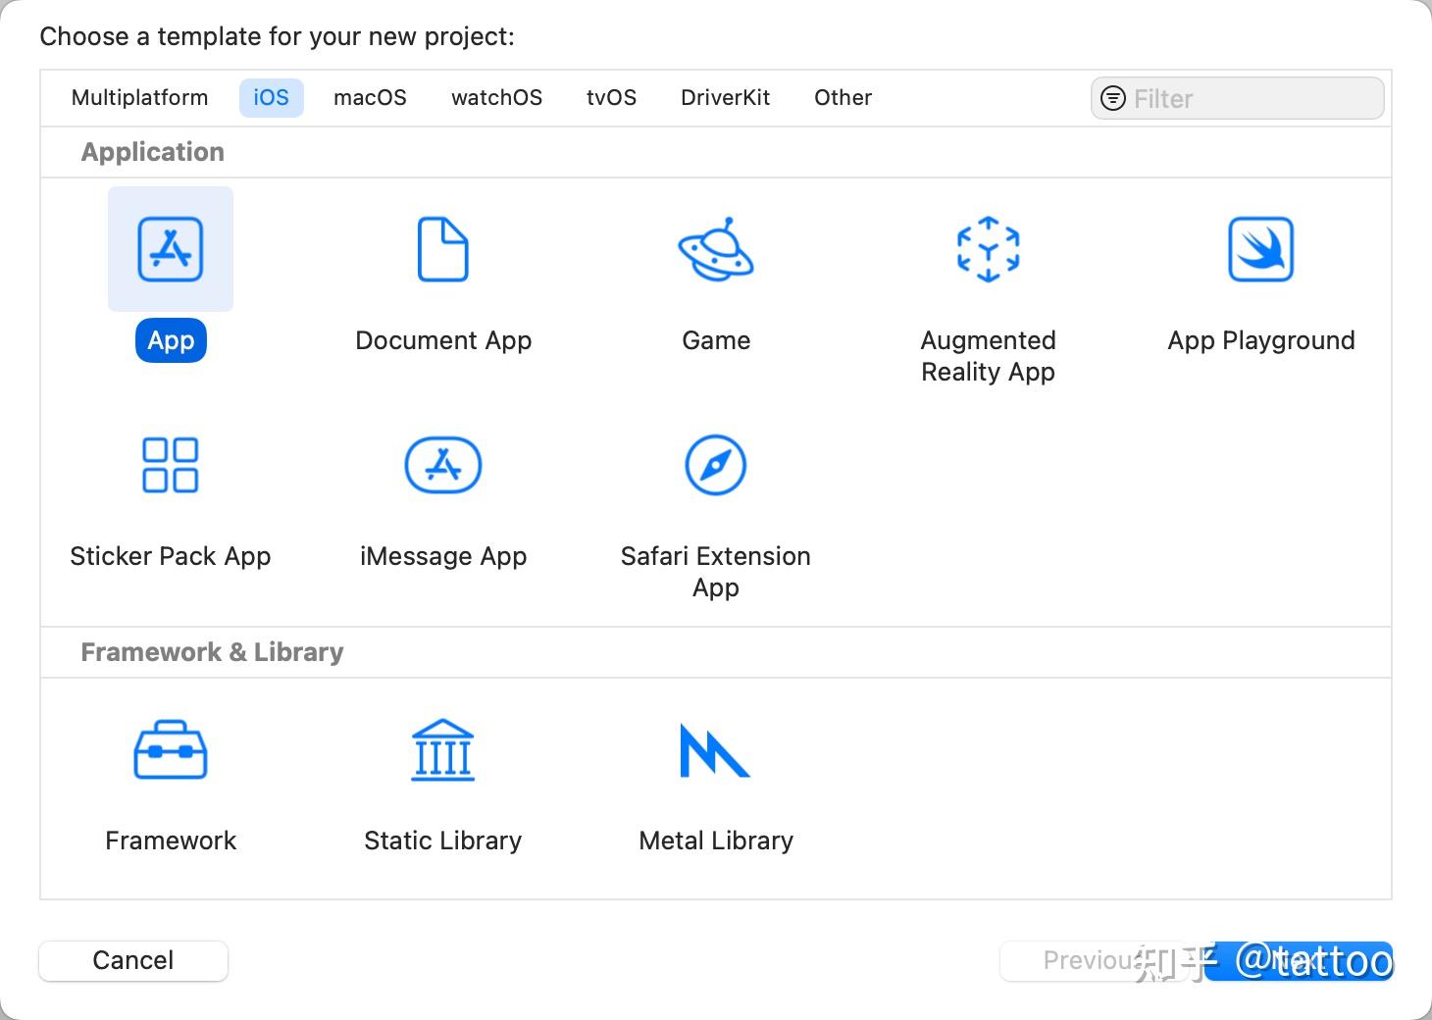Image resolution: width=1432 pixels, height=1020 pixels.
Task: Pick the Static Library building icon
Action: (x=443, y=750)
